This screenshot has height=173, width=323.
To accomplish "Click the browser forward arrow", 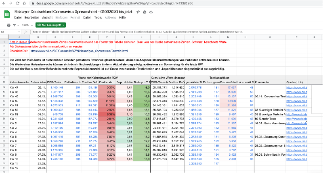I will 11,3.
